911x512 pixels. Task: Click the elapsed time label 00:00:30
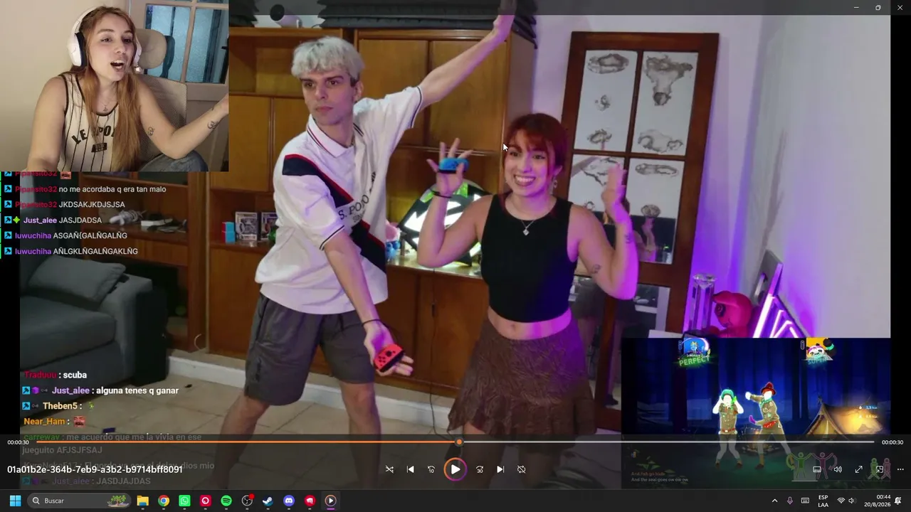pos(18,442)
